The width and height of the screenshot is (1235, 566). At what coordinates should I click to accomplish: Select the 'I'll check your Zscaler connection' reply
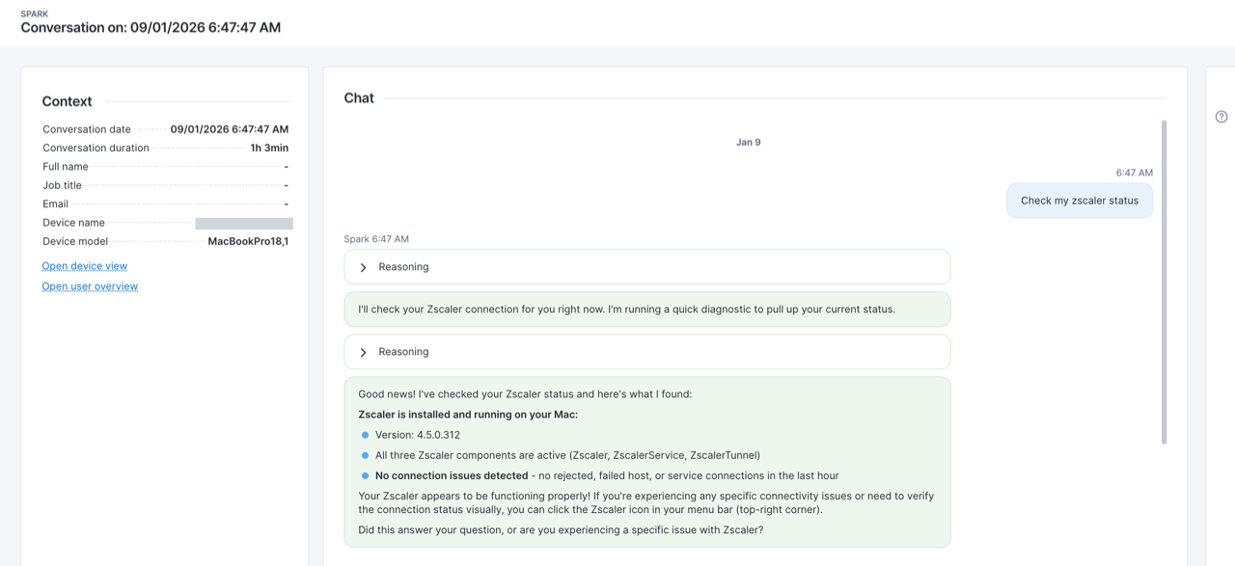coord(626,310)
